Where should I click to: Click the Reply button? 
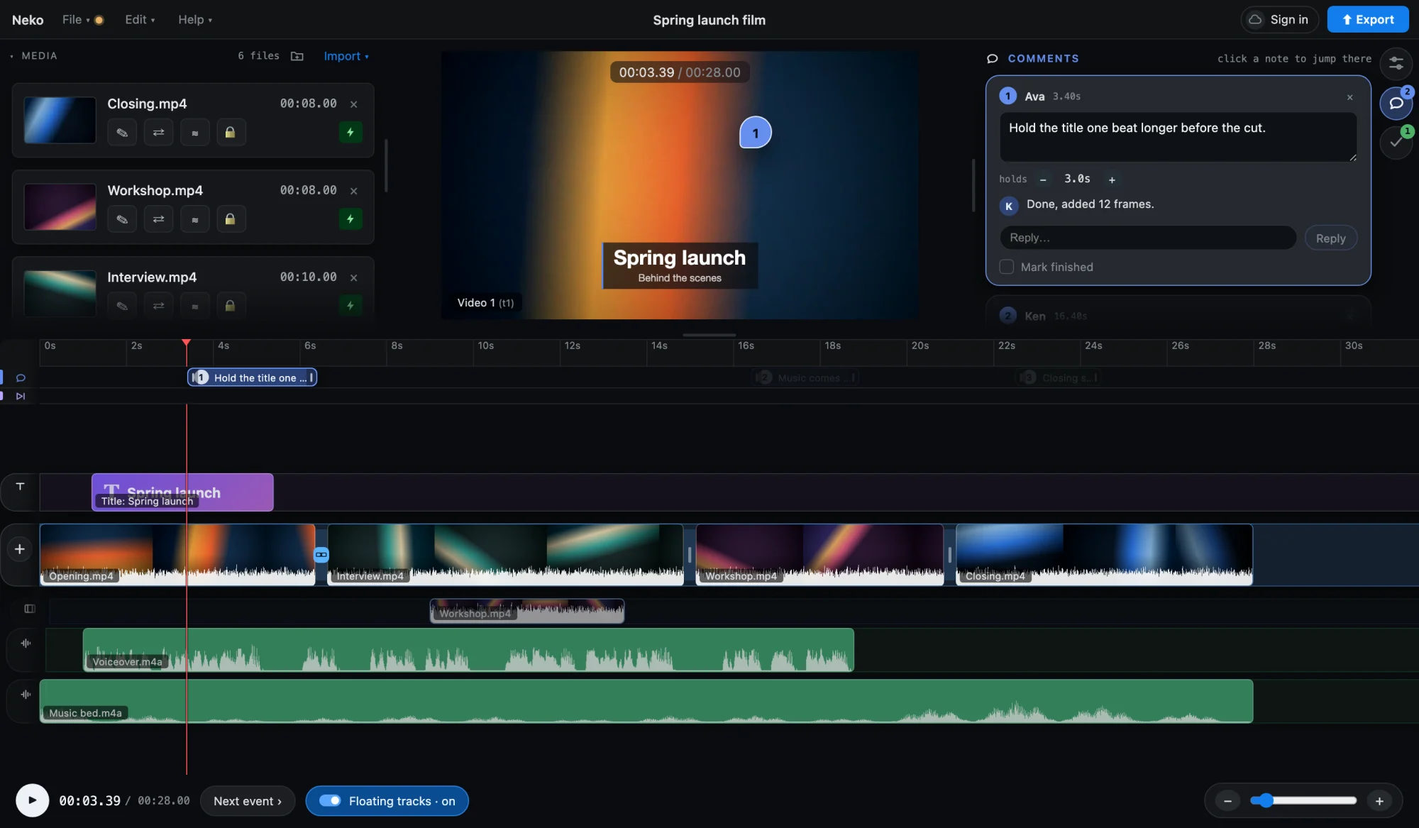tap(1330, 238)
